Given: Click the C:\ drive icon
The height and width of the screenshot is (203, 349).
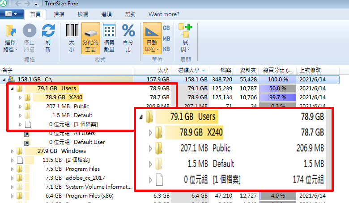Looking at the screenshot, I should point(11,79).
